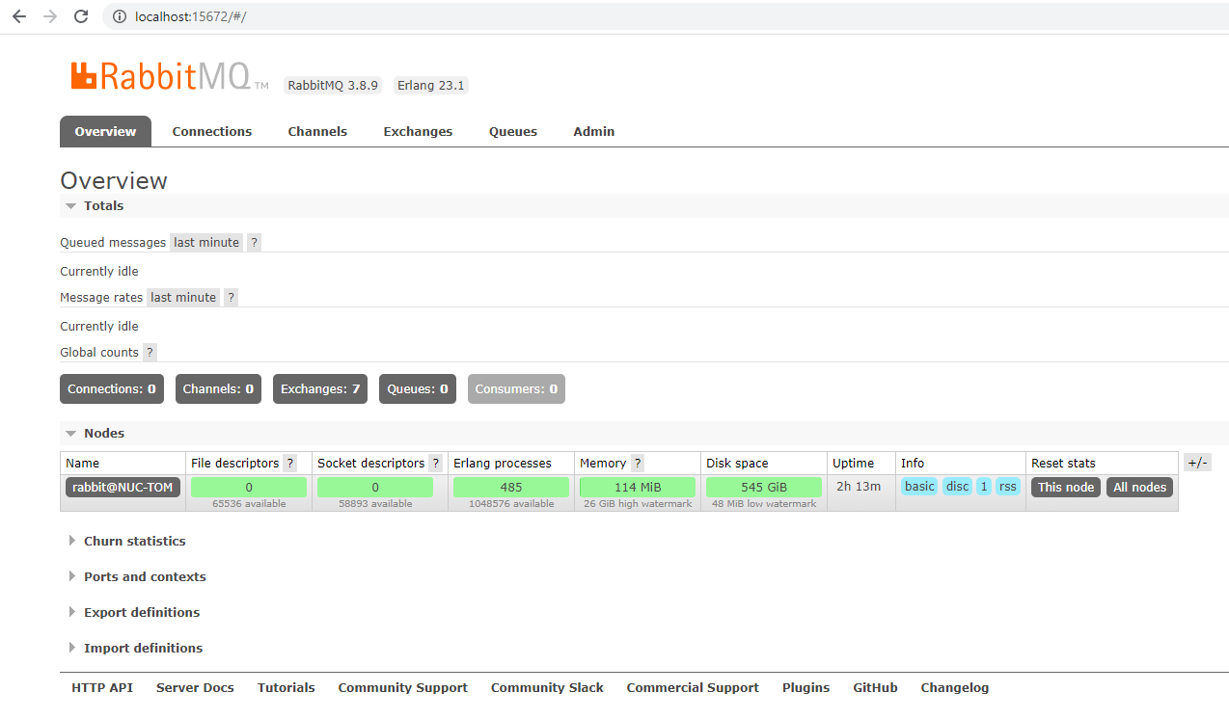Click the browser reload button
This screenshot has height=719, width=1229.
pos(81,16)
